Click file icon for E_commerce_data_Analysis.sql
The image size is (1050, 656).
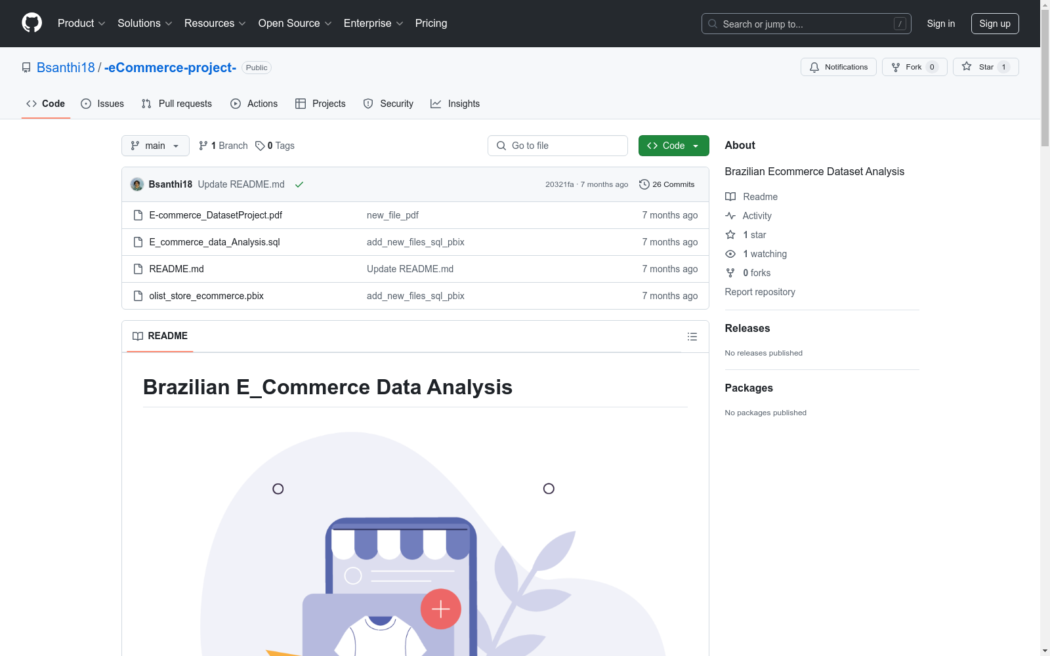(138, 242)
